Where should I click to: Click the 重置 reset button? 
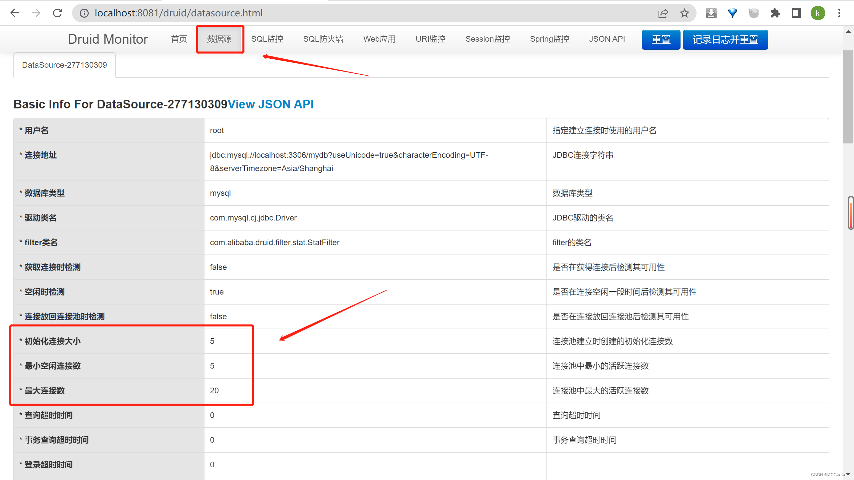point(661,40)
